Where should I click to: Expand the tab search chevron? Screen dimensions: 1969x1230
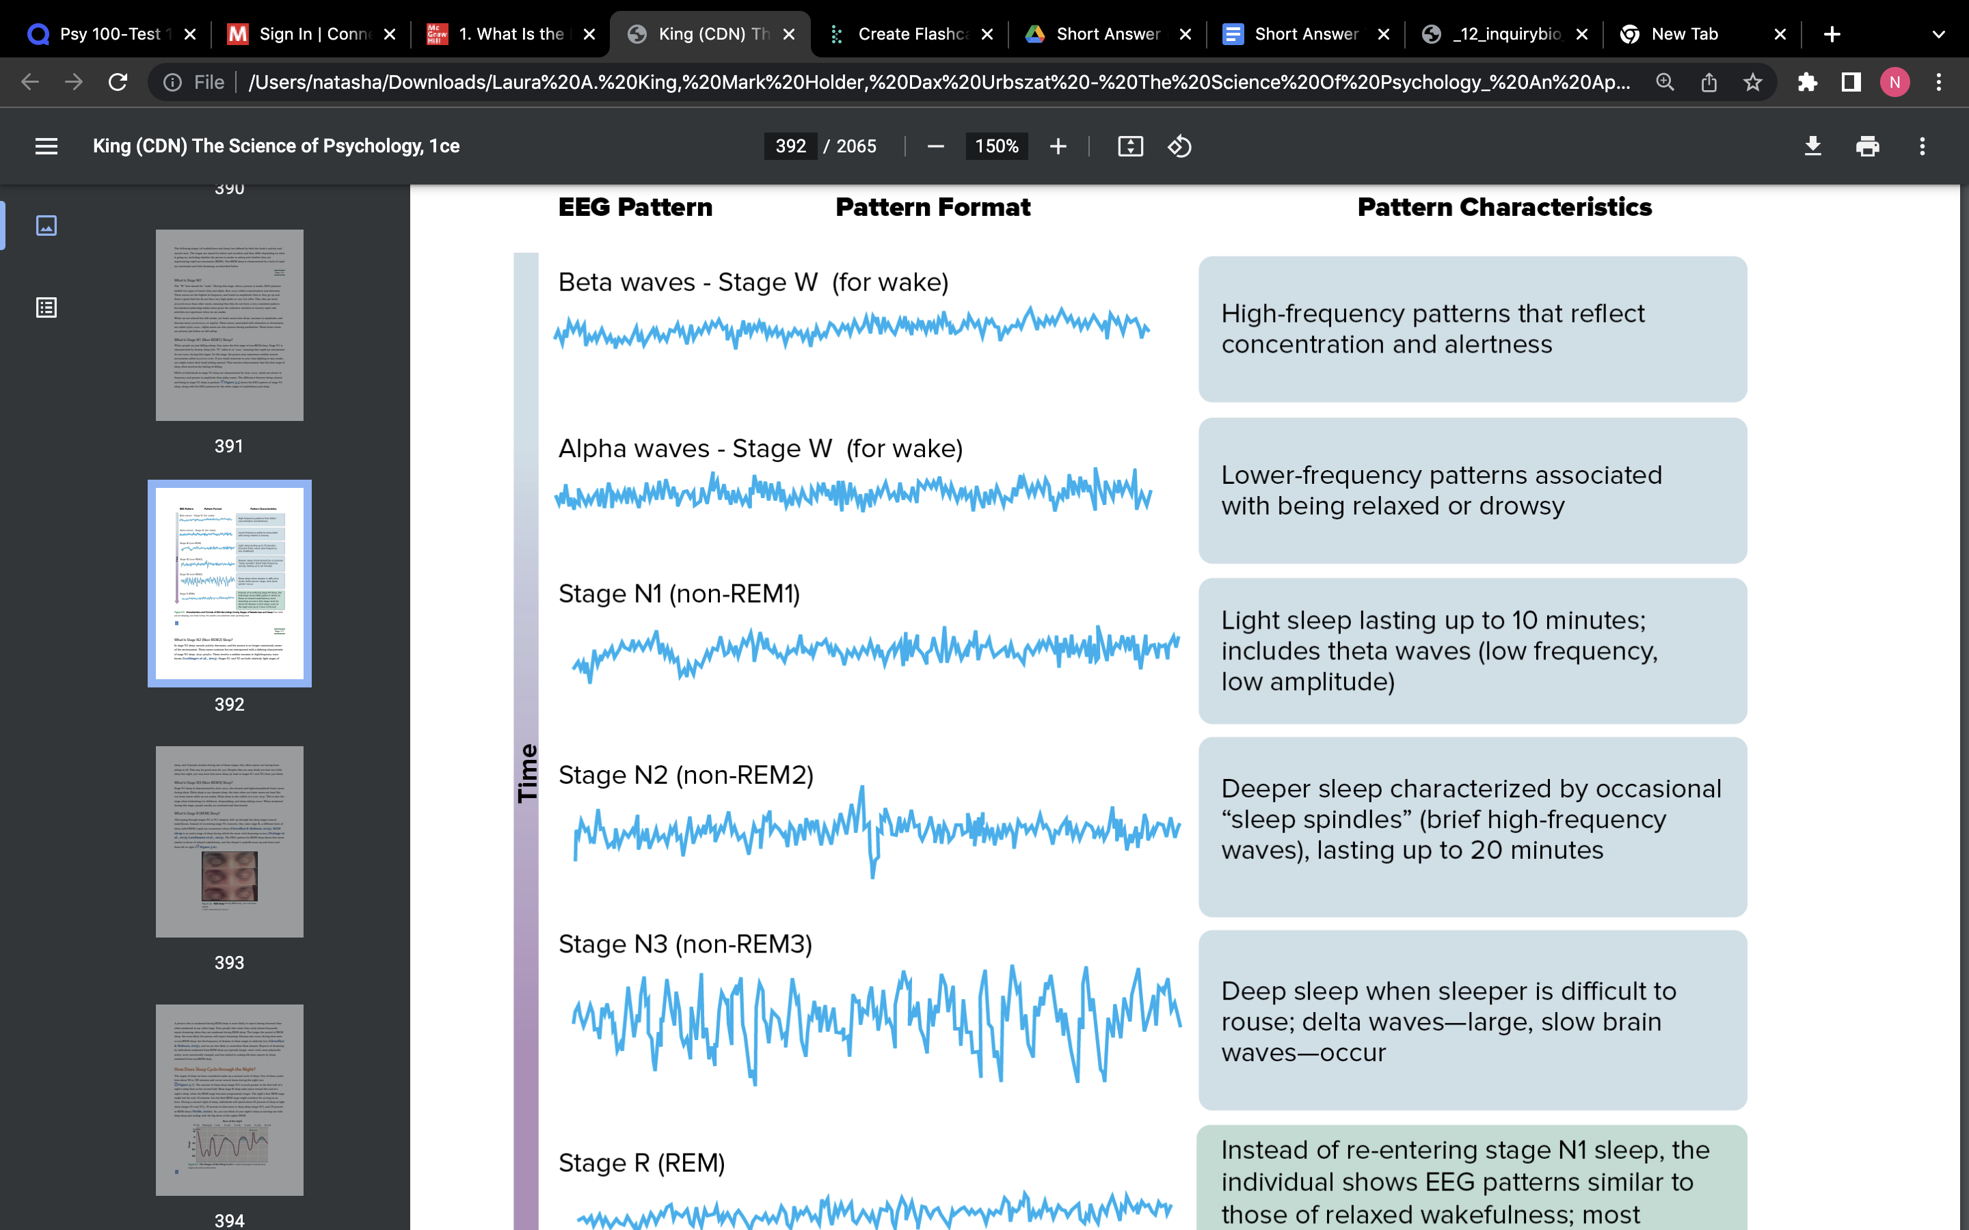pyautogui.click(x=1939, y=34)
